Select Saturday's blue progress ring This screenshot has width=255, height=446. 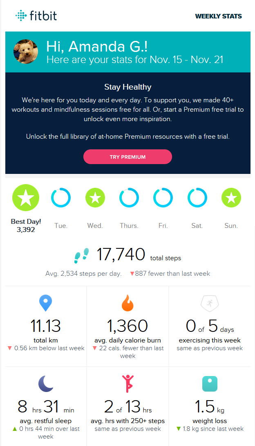[197, 198]
